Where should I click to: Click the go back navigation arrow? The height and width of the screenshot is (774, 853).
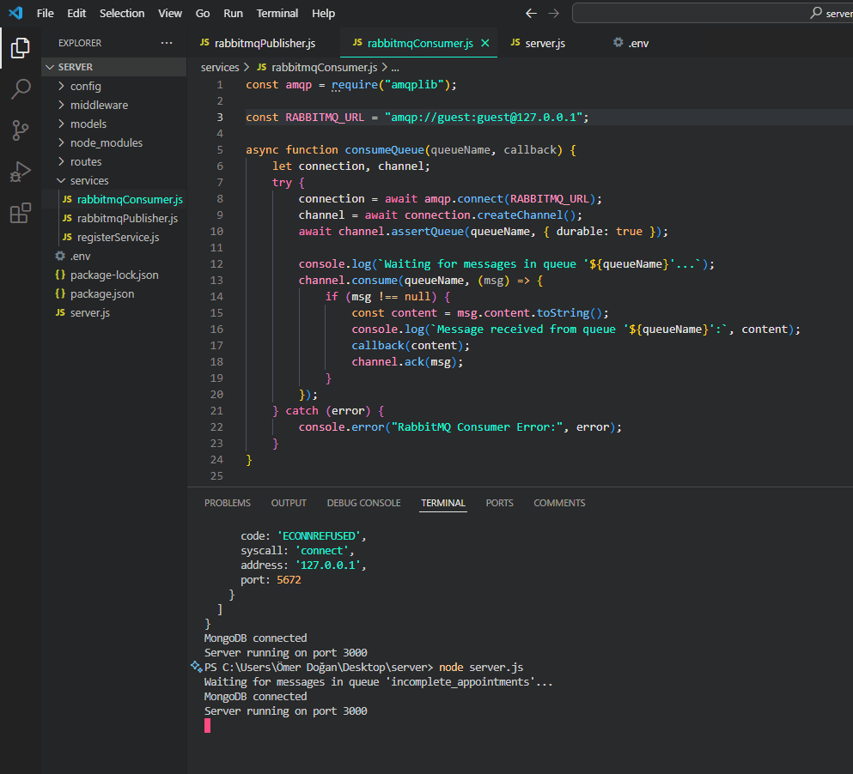[531, 14]
